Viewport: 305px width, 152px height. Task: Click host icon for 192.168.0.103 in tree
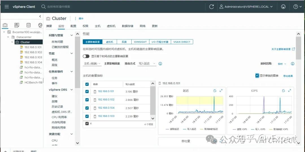tap(21, 57)
